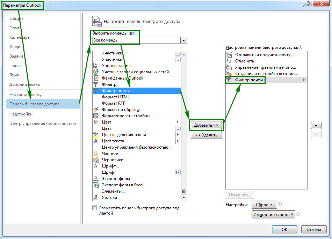This screenshot has height=239, width=332.
Task: Click the scrollbar thumb of command list
Action: tap(184, 192)
